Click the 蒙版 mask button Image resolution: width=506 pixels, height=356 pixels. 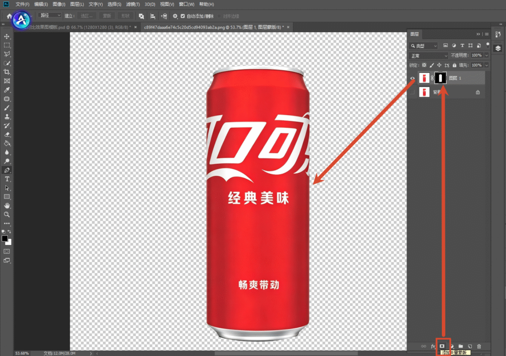click(x=107, y=16)
